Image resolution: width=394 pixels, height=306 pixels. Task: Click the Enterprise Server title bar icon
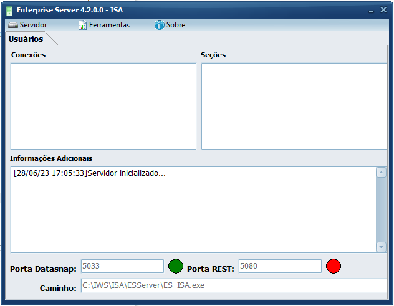coord(10,11)
